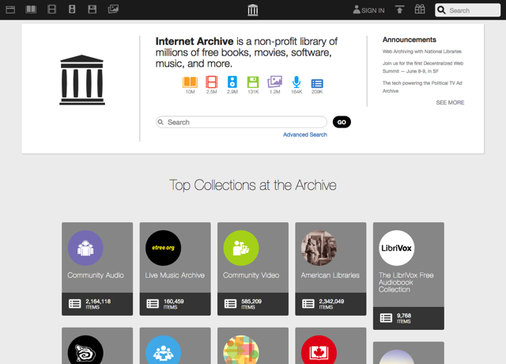Click The LibriVox Free Audiobook Collection title
Viewport: 506px width, 364px height.
(x=406, y=282)
